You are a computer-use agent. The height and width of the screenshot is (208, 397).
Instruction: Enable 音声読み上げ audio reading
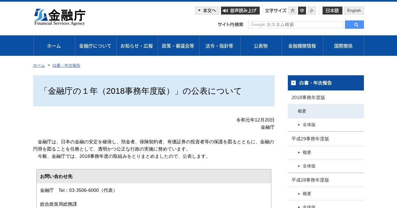tap(240, 11)
